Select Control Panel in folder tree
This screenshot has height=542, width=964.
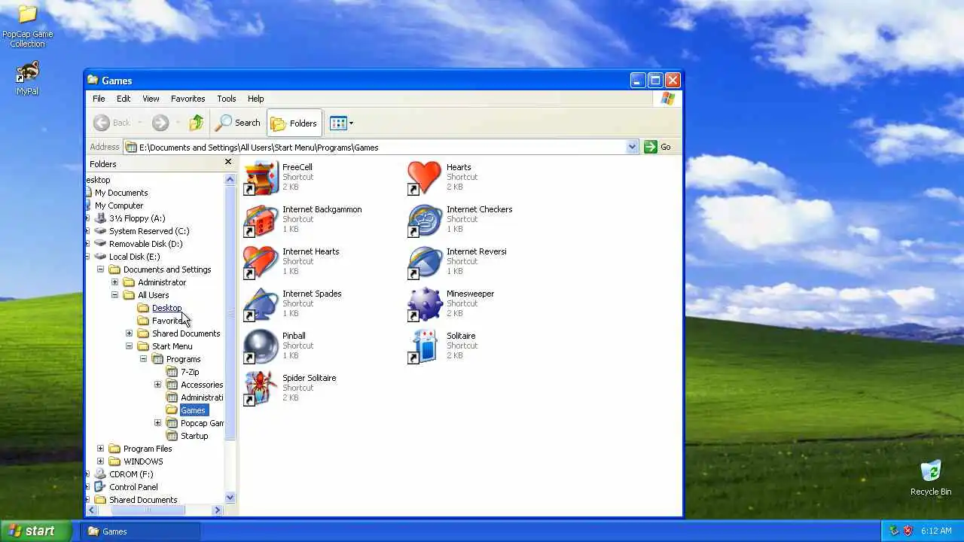click(x=133, y=487)
